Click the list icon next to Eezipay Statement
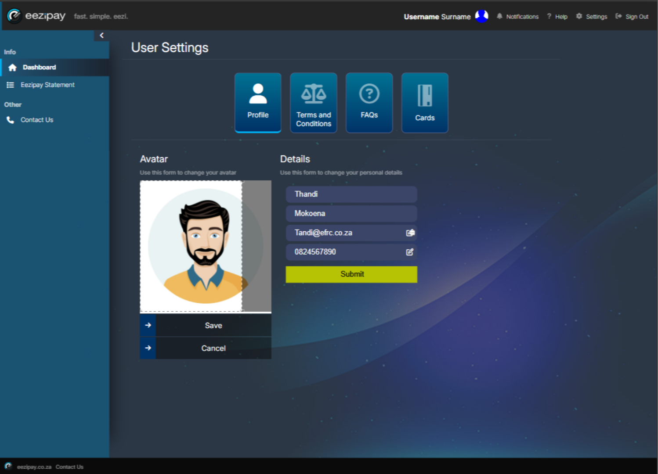This screenshot has height=474, width=658. click(x=11, y=85)
